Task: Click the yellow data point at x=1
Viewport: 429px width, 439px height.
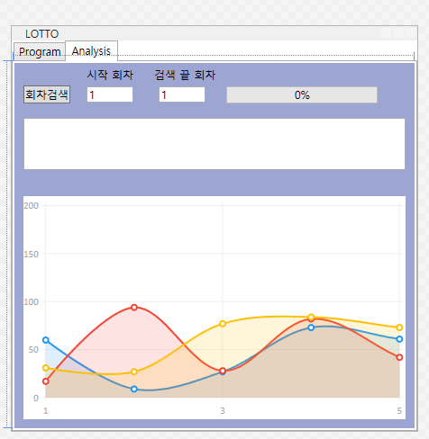Action: pyautogui.click(x=46, y=368)
